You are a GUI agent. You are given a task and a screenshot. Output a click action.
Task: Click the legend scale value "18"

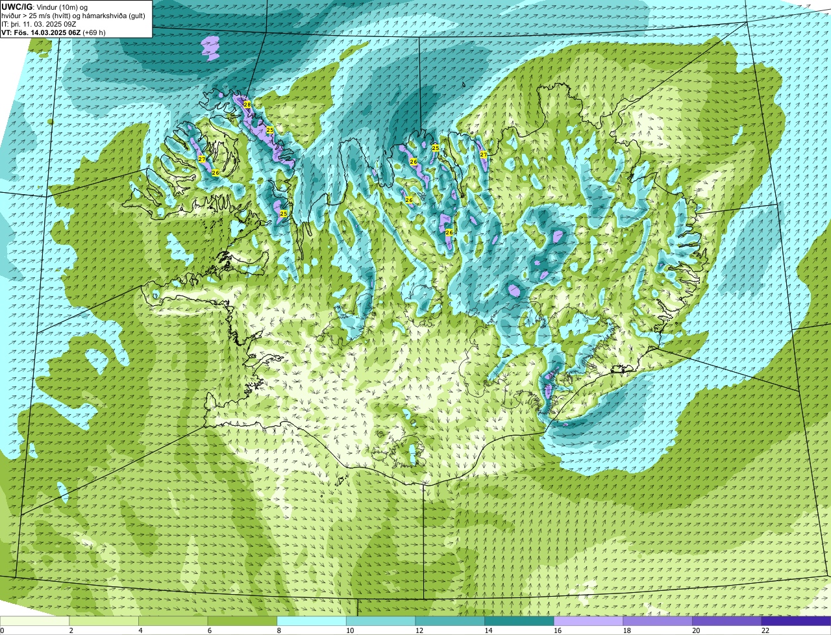coord(626,630)
